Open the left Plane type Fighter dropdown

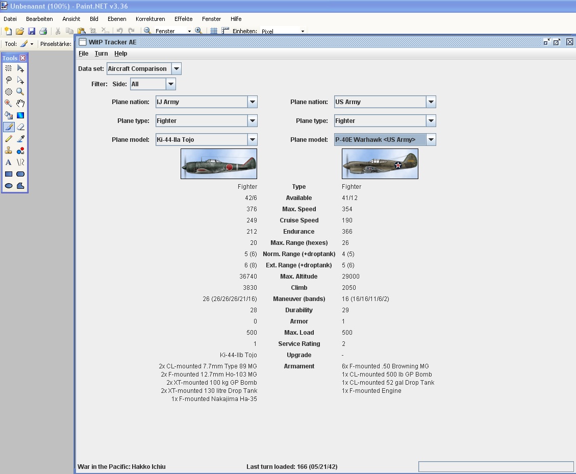253,121
